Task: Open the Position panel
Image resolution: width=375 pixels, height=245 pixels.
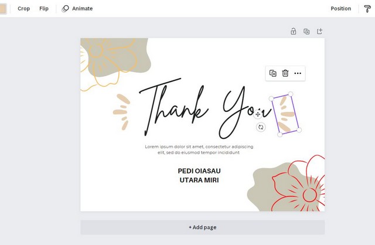Action: pos(340,9)
